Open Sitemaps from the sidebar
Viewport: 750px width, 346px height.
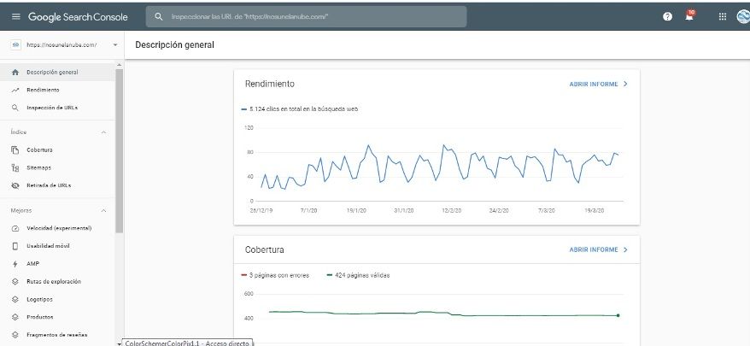pos(57,168)
